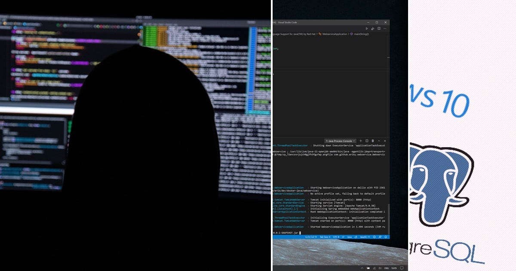This screenshot has width=516, height=271.
Task: Open notifications from the status bar bell
Action: (385, 237)
